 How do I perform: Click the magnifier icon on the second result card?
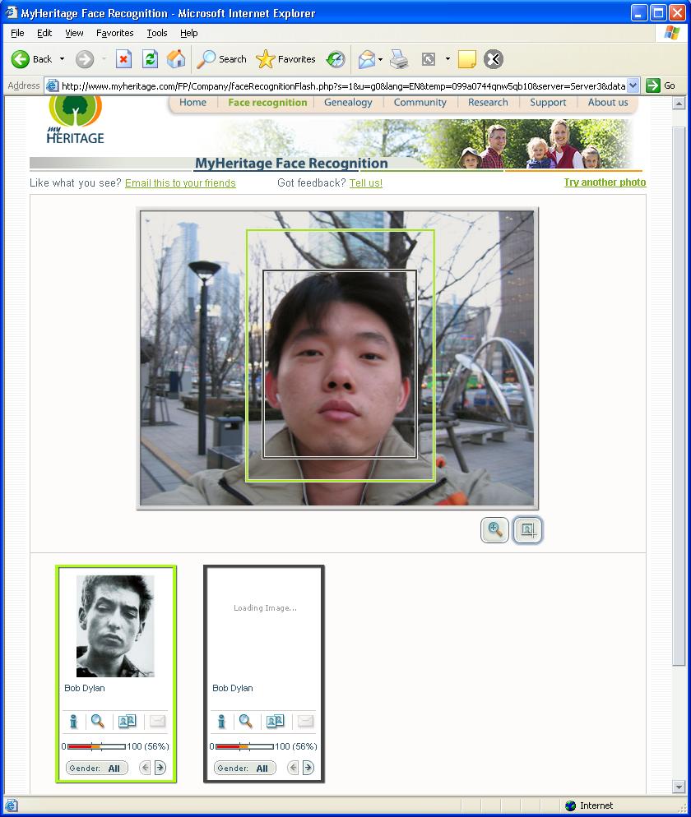[x=245, y=722]
